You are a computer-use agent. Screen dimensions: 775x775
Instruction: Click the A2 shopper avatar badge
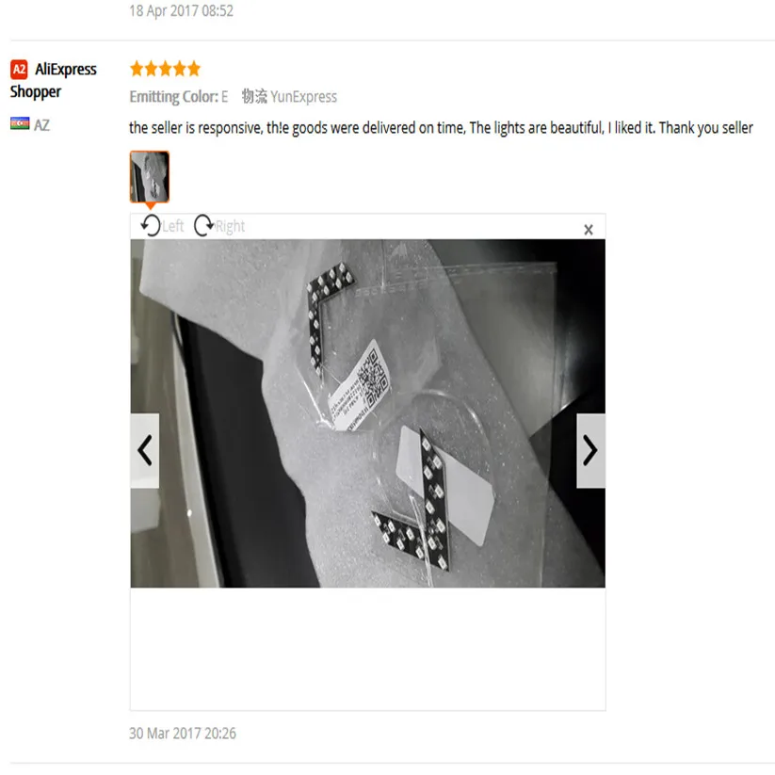(x=19, y=69)
